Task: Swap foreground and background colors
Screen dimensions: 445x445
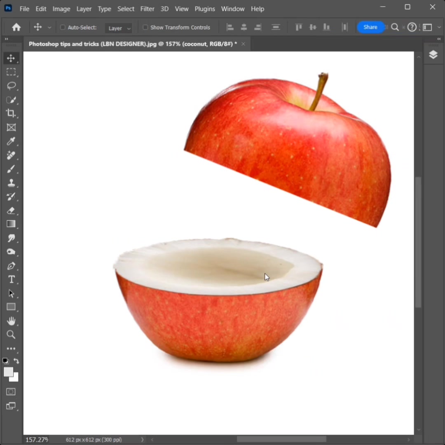Action: pyautogui.click(x=16, y=361)
